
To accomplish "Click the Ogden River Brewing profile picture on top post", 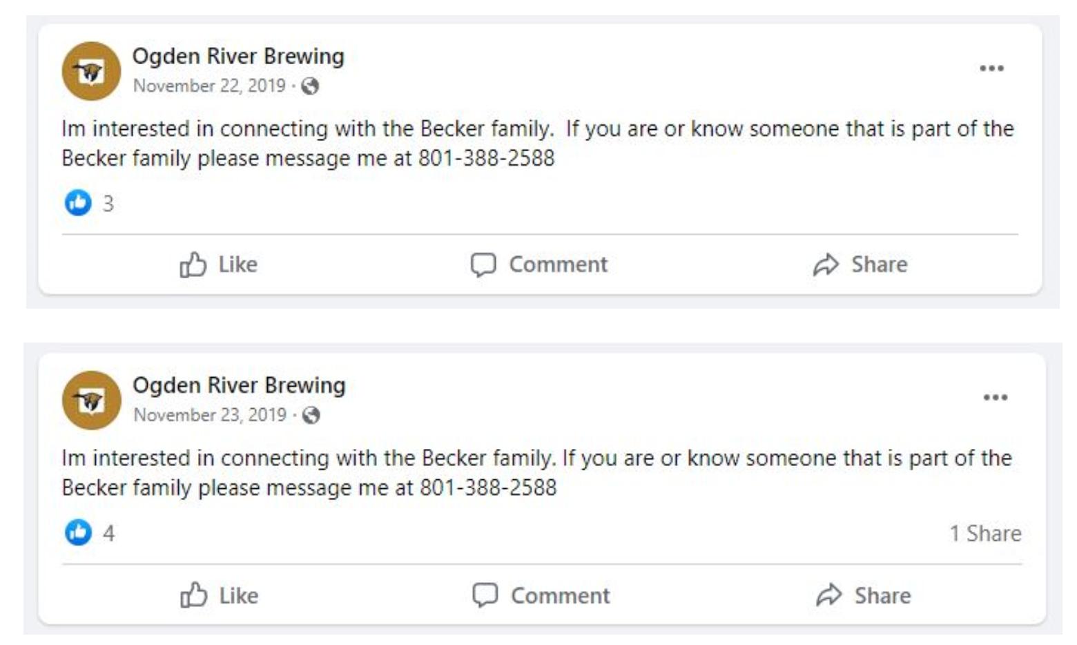I will (x=89, y=69).
